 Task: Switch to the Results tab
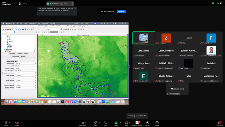click(x=26, y=53)
